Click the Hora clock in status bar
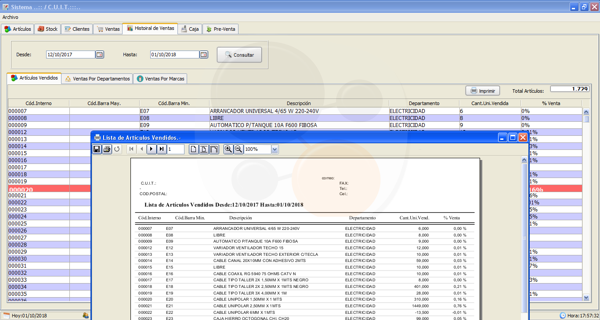This screenshot has width=600, height=320. point(582,316)
